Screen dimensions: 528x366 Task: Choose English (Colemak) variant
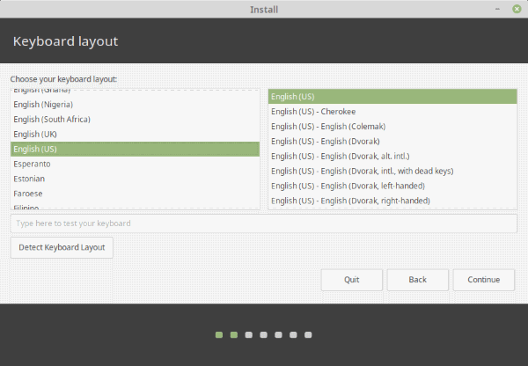392,127
